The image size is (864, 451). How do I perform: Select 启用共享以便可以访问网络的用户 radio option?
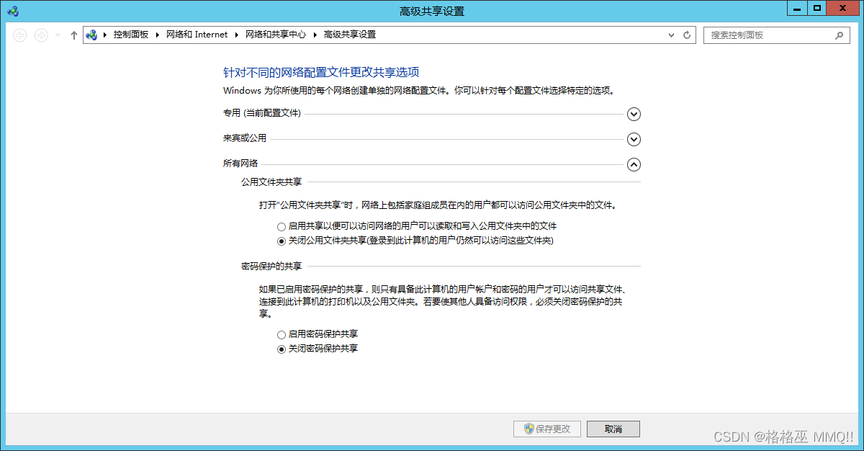click(282, 226)
